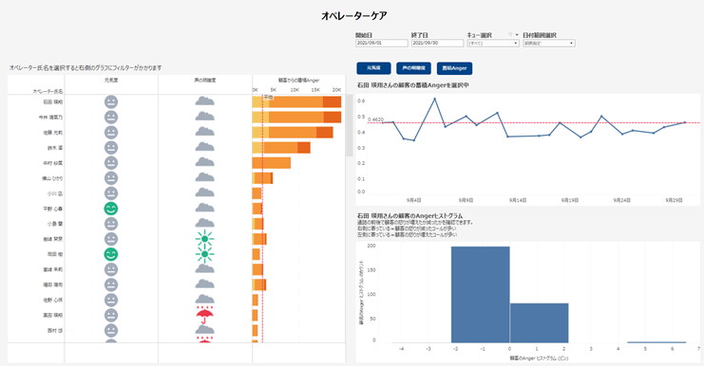Switch to the 元気度 view button

coord(373,68)
